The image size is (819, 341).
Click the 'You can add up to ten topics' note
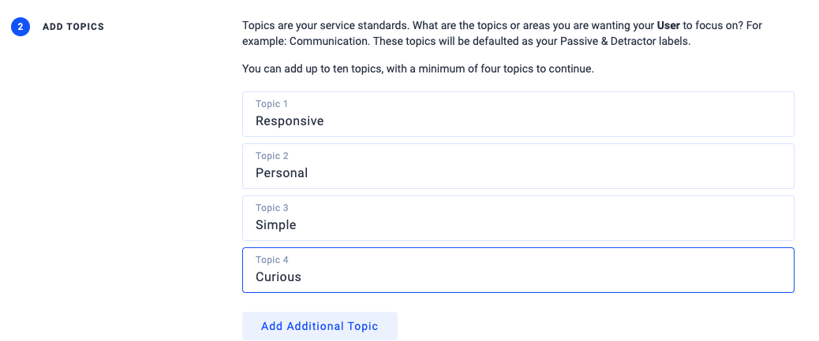(417, 69)
